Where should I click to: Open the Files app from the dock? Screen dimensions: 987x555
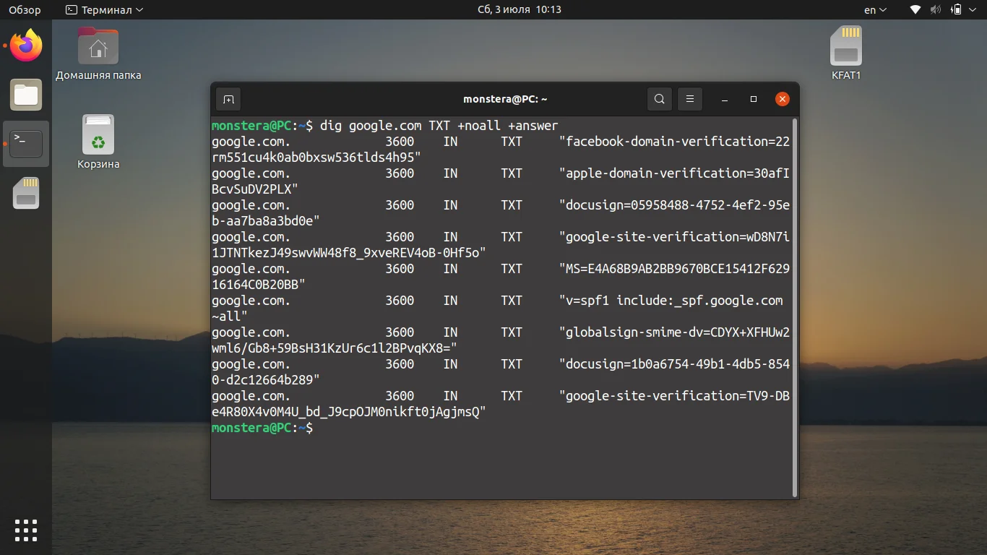click(x=26, y=95)
